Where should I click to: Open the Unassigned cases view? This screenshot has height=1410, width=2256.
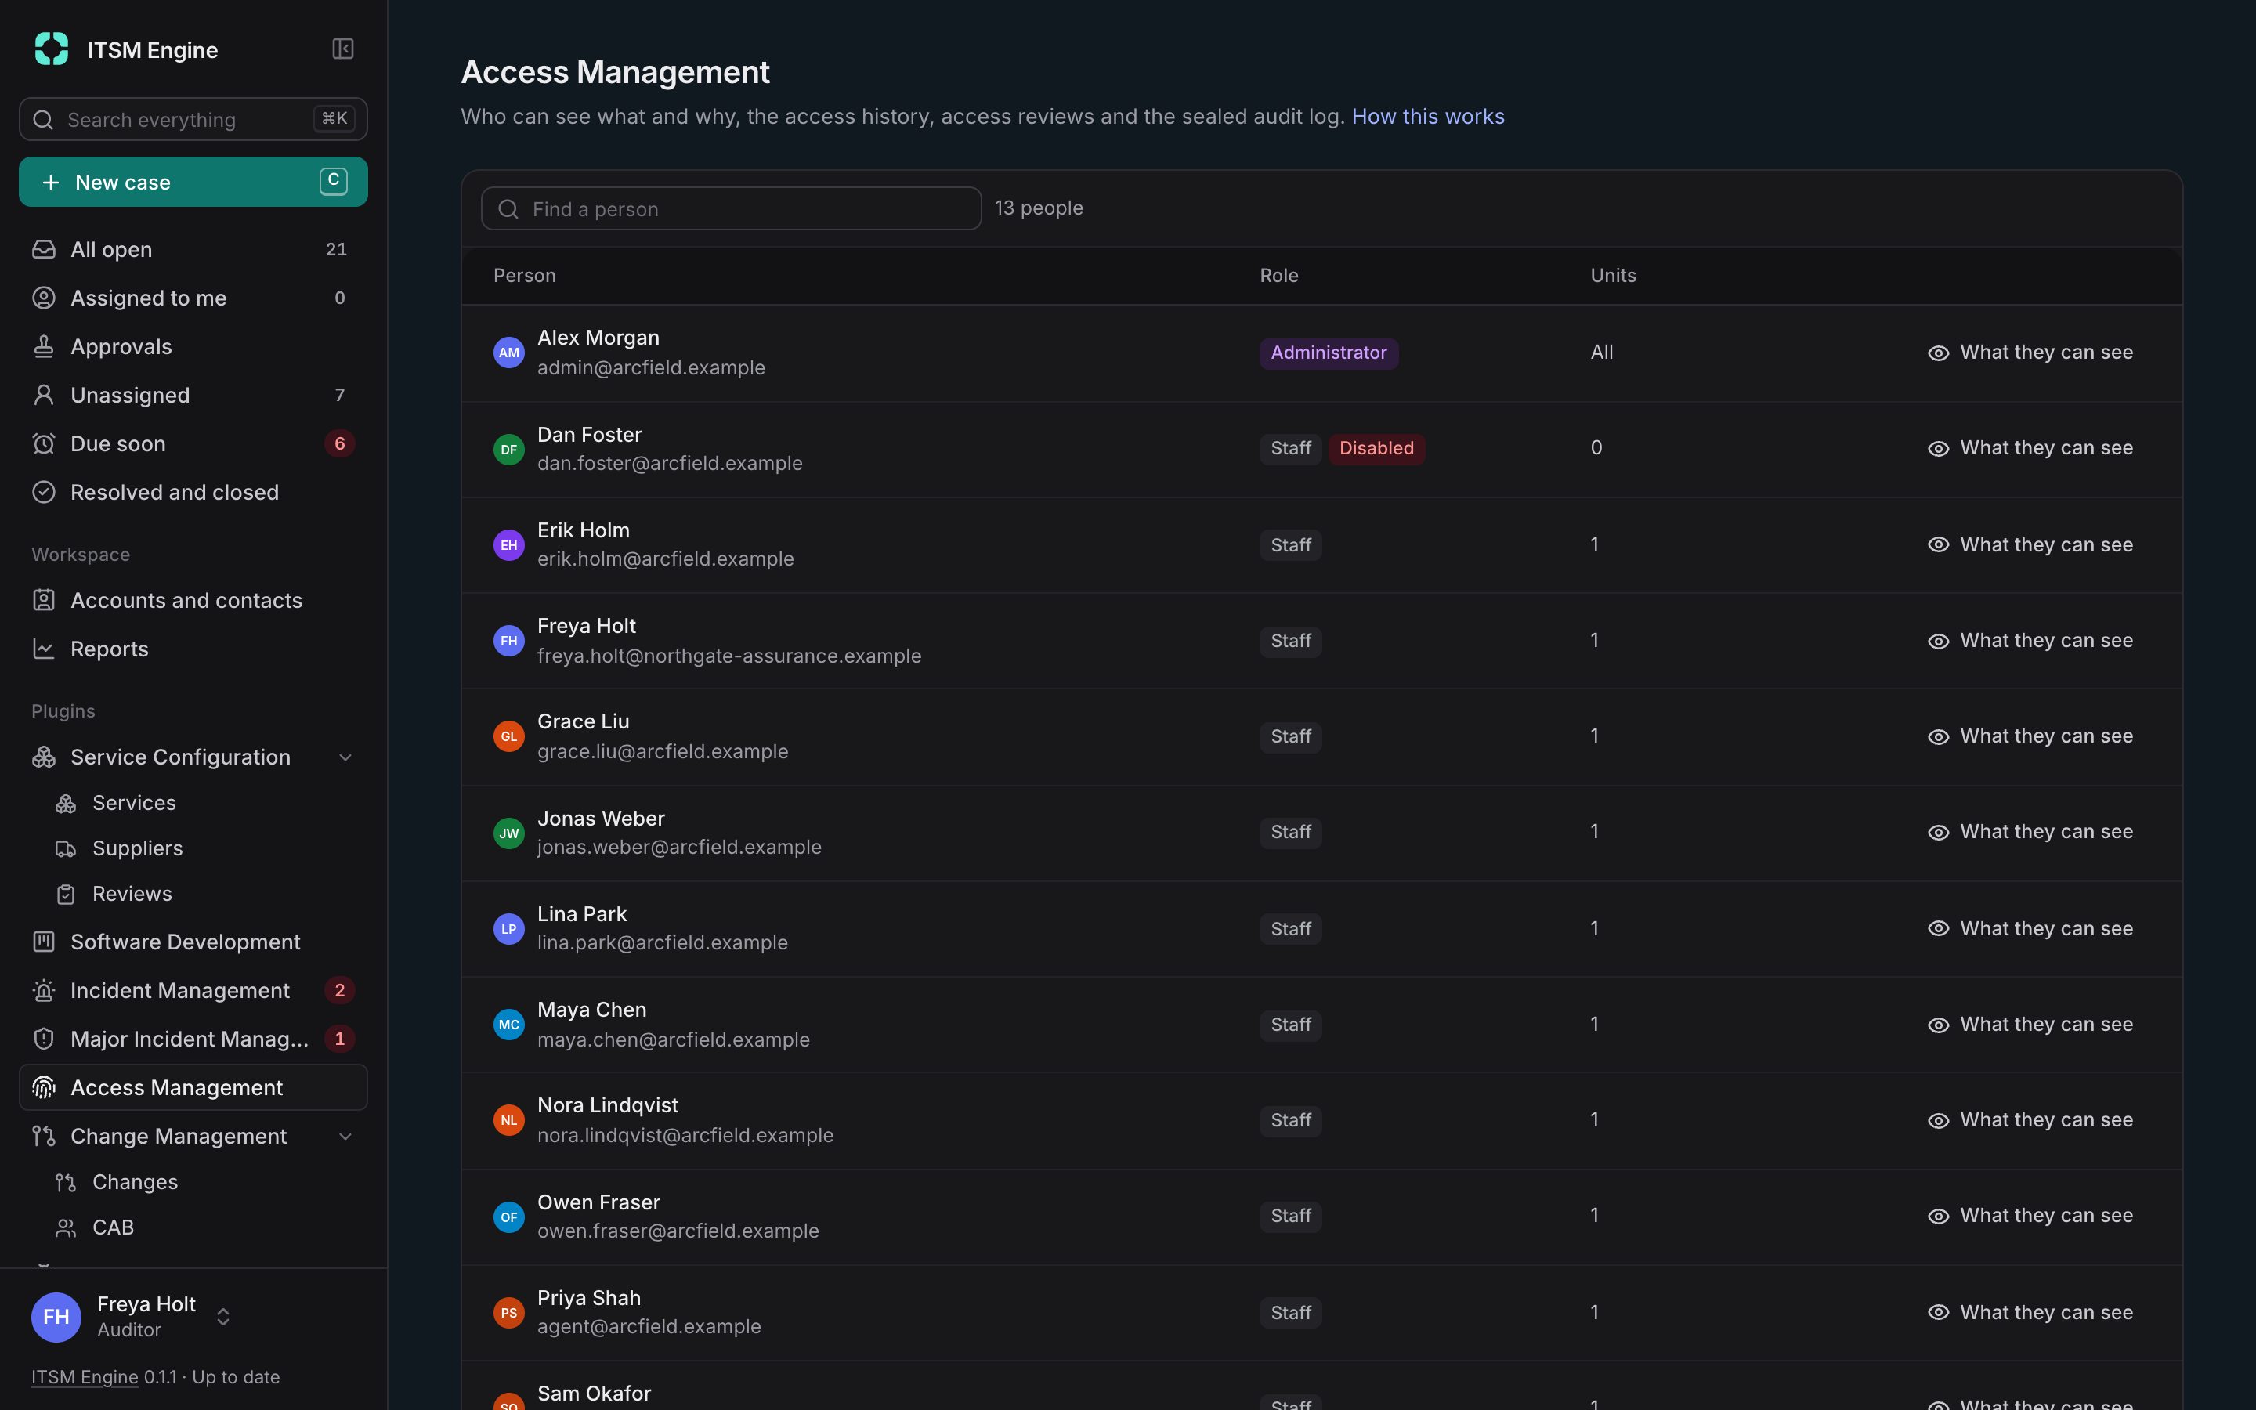pyautogui.click(x=193, y=395)
